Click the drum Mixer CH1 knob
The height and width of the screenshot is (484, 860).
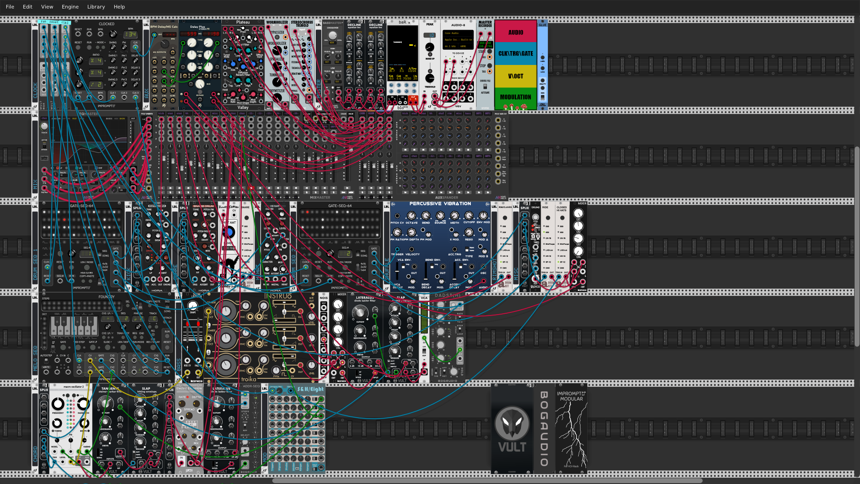[x=578, y=213]
